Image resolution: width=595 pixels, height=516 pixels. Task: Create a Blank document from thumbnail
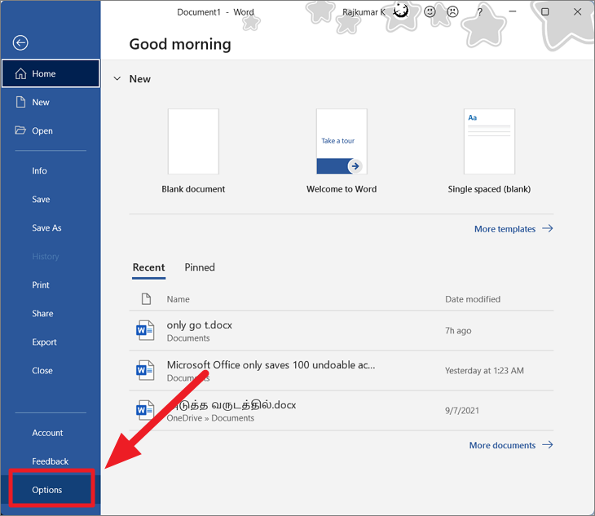coord(193,141)
